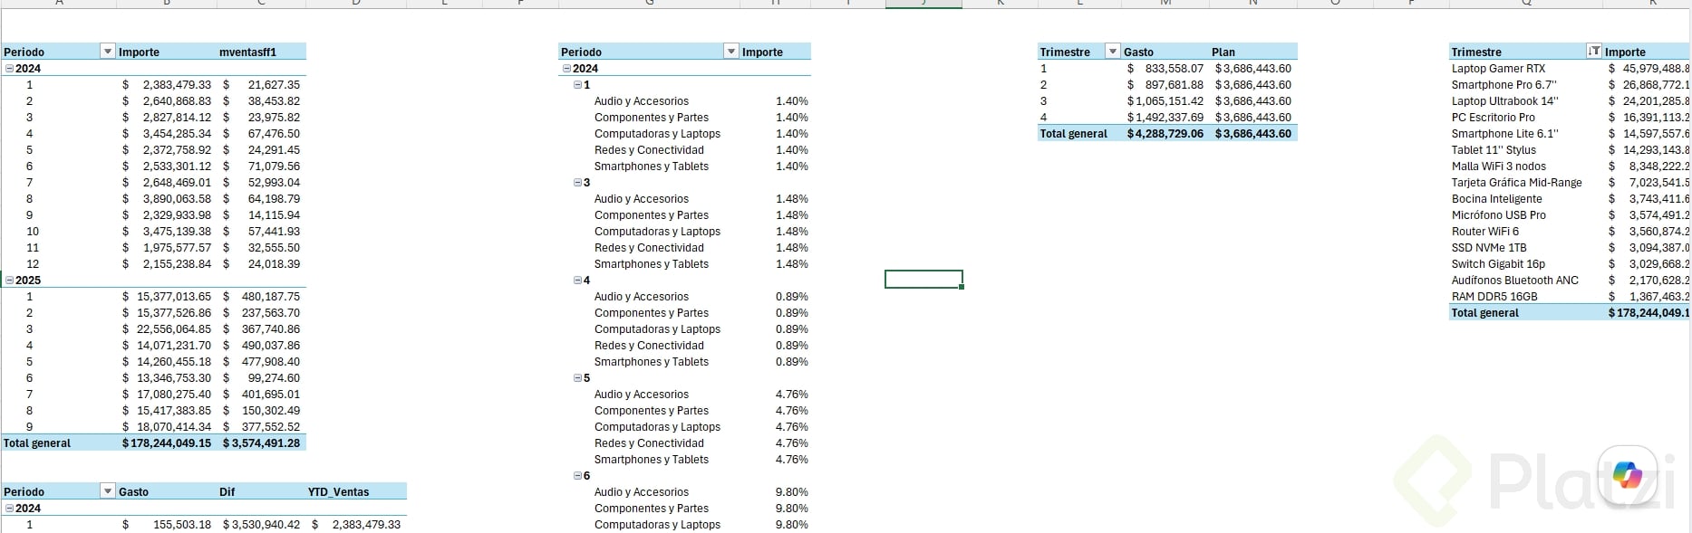Select Gasto value 897,681.88
The image size is (1692, 533).
coord(1165,84)
